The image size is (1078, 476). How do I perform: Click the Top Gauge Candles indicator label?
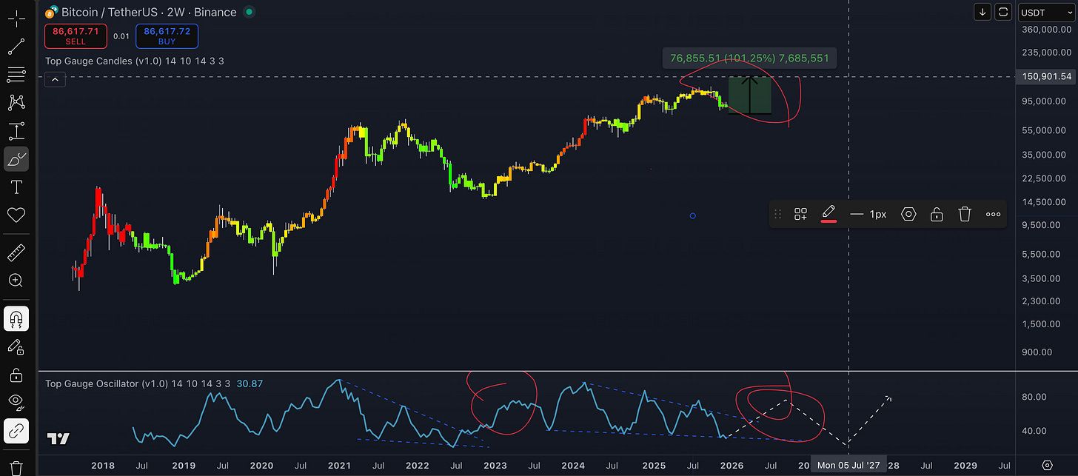135,61
